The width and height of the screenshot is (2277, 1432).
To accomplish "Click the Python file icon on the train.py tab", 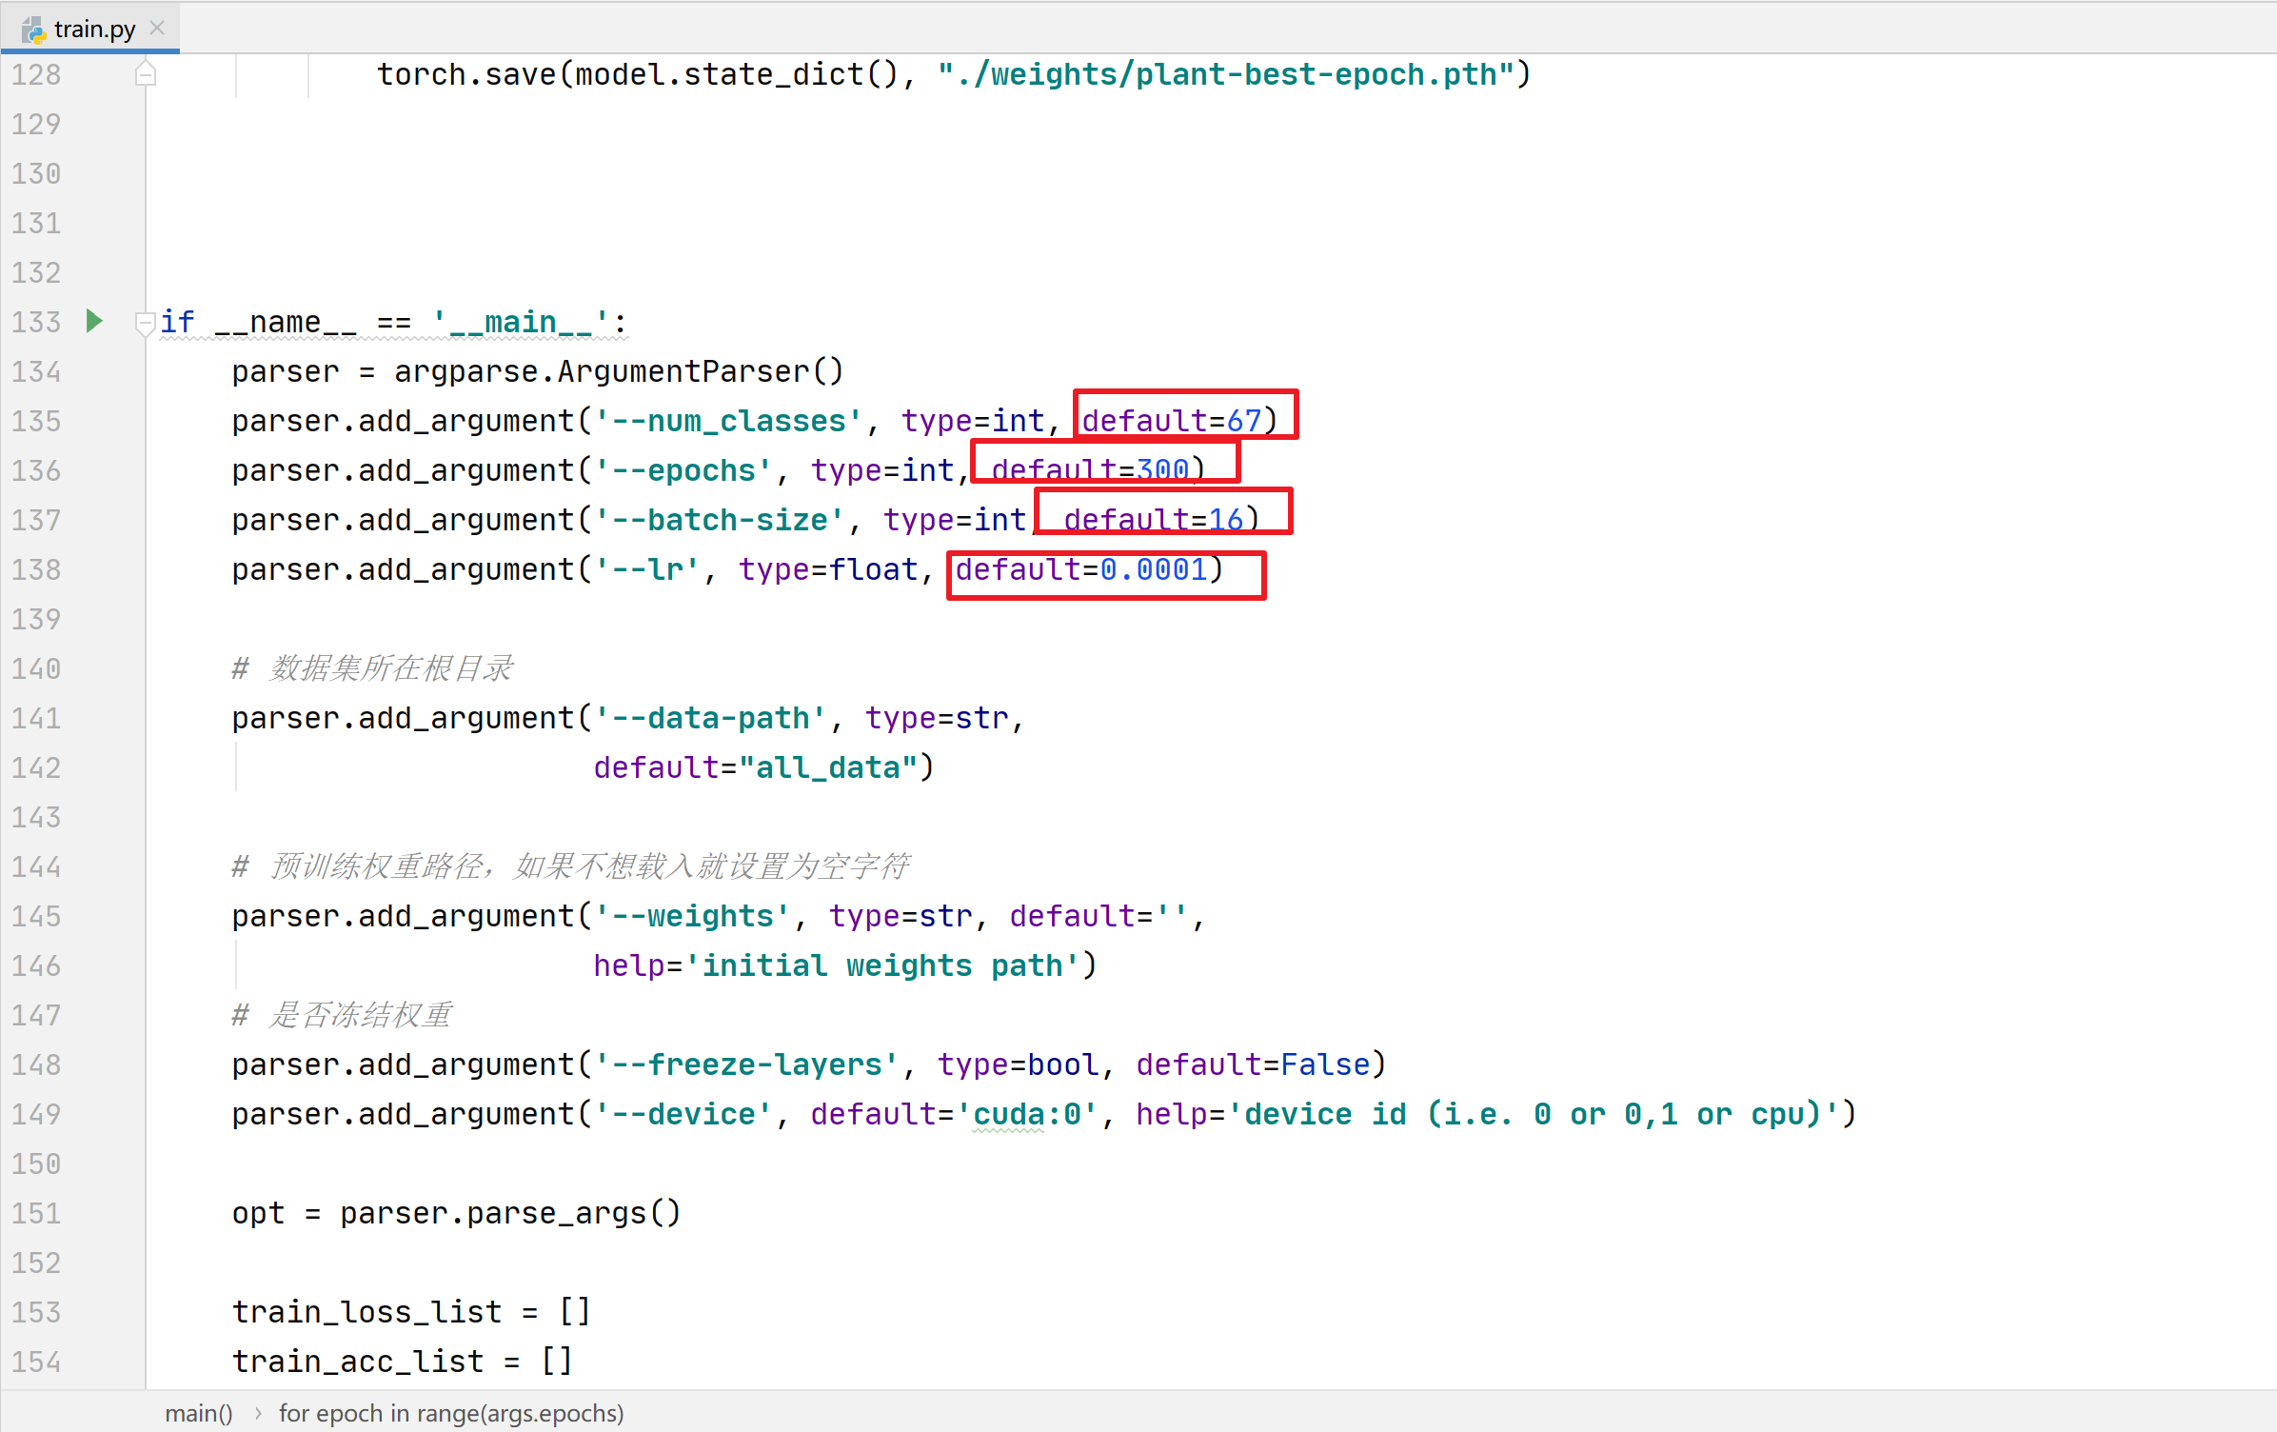I will click(33, 30).
